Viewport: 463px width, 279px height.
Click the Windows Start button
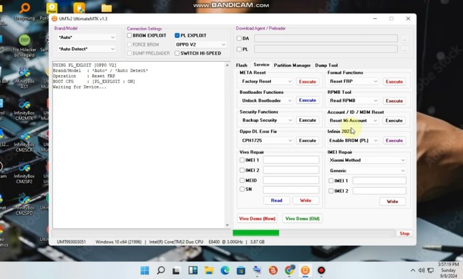tap(145, 271)
